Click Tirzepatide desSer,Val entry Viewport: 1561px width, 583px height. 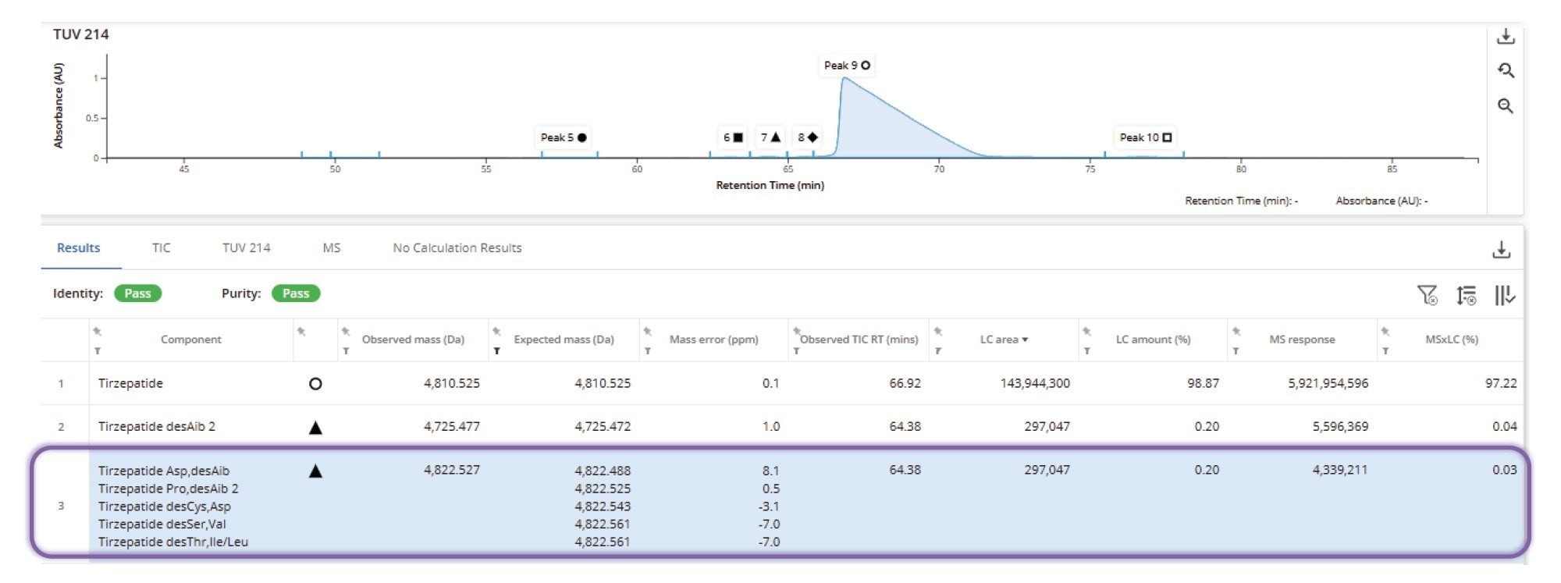coord(162,524)
